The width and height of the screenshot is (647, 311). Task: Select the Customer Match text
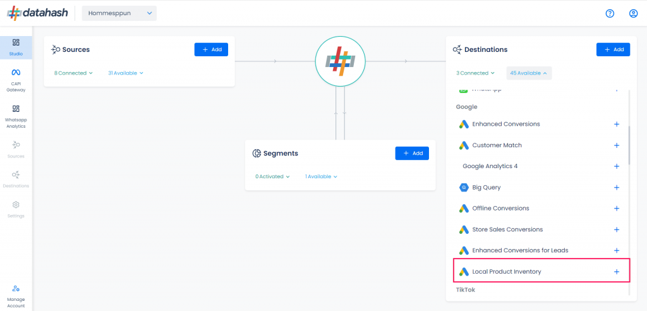point(497,145)
